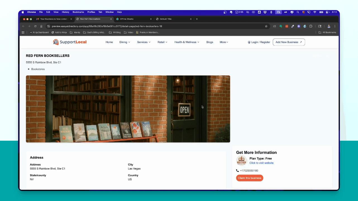Follow the 'Click to visit website' link
Viewport: 358px width, 201px height.
pyautogui.click(x=261, y=163)
